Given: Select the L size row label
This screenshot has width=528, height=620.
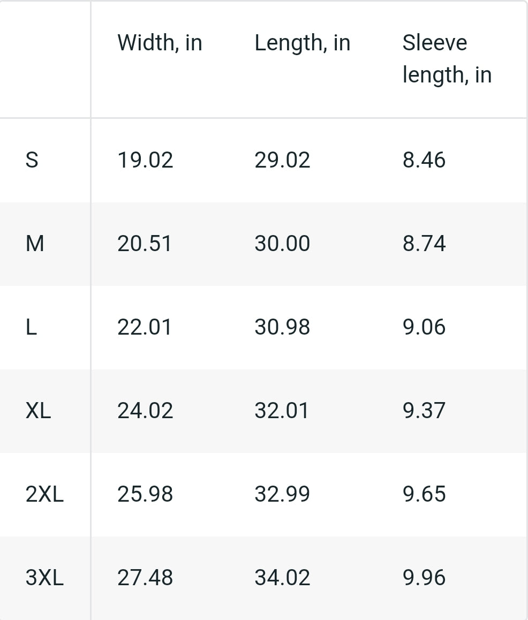Looking at the screenshot, I should (x=31, y=327).
